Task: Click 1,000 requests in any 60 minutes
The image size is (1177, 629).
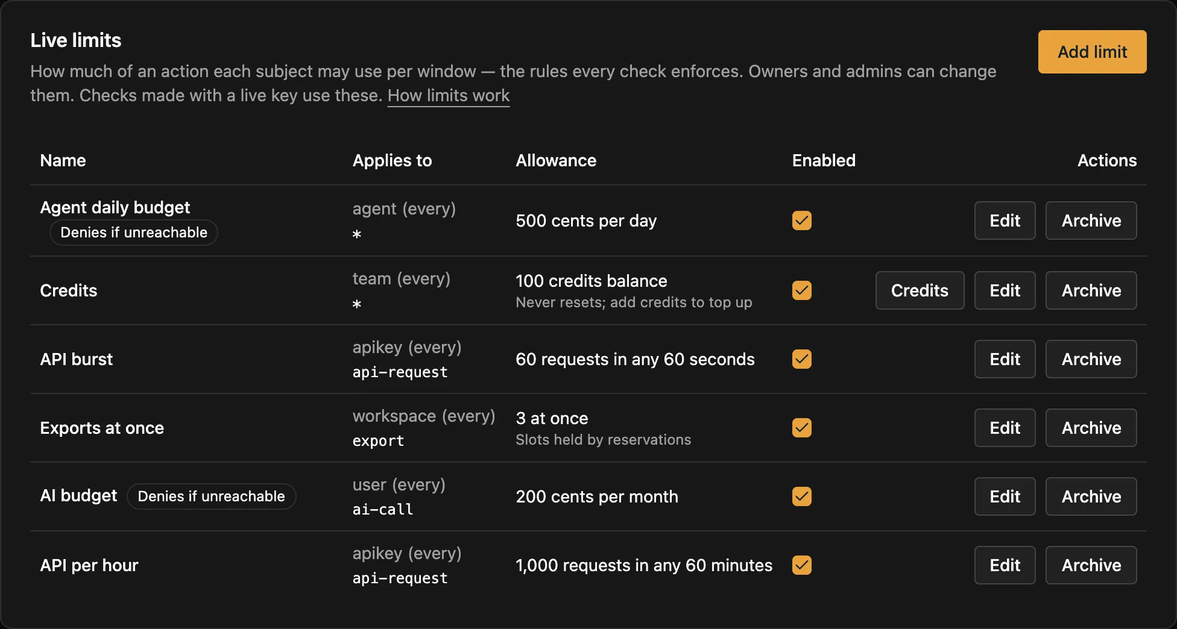Action: (644, 565)
